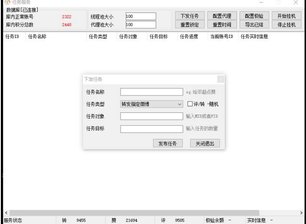306x224 pixels.
Task: Close the 下发任务 dialog with its X button
Action: coord(220,79)
